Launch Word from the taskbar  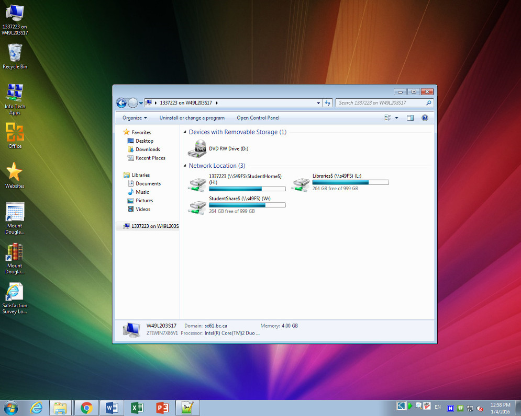[112, 408]
